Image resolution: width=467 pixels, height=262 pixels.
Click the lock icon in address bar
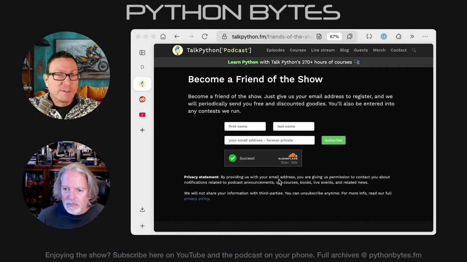[224, 37]
